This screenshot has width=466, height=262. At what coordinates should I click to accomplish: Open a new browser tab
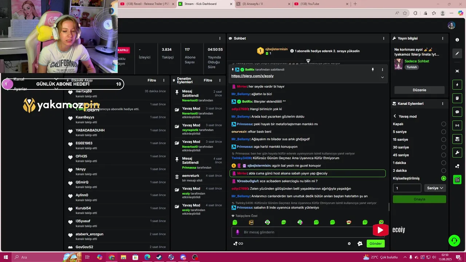pos(355,4)
